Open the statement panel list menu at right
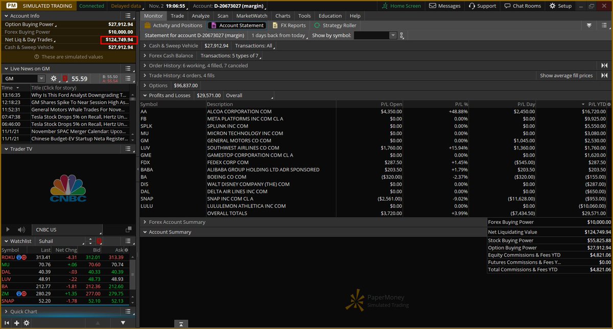 click(604, 25)
